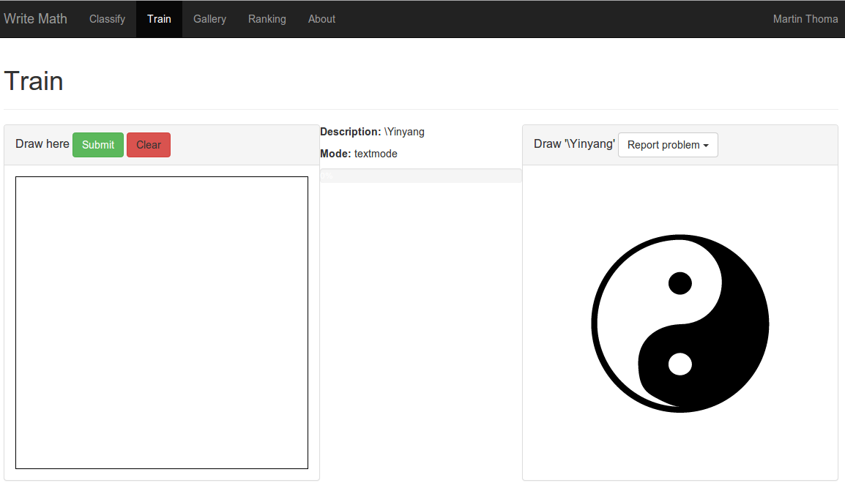
Task: Click the 'Draw here' panel label
Action: (42, 144)
